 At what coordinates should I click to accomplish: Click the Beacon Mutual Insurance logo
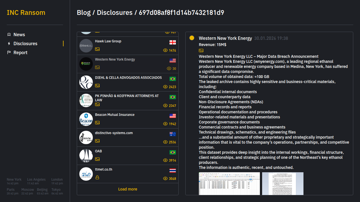point(86,119)
